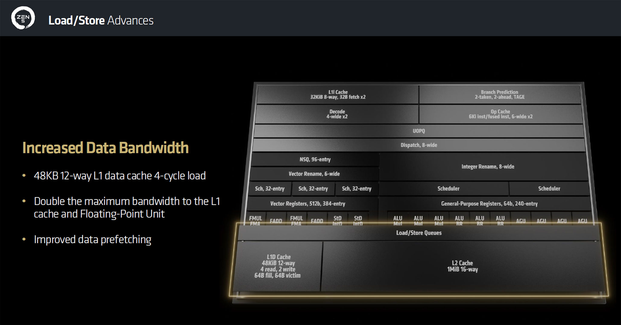The height and width of the screenshot is (325, 621).
Task: Click the L1I Cache block
Action: (x=338, y=94)
